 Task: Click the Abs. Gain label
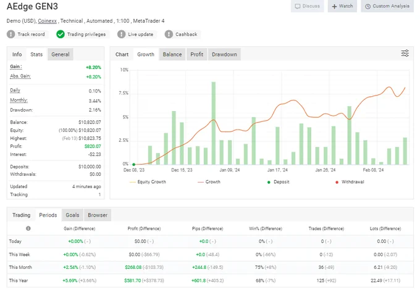[20, 76]
